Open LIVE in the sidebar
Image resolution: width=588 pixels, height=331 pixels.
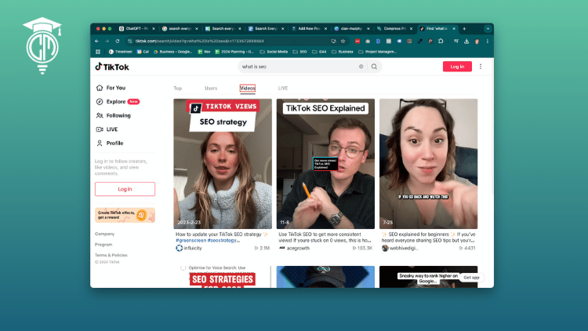click(x=107, y=129)
